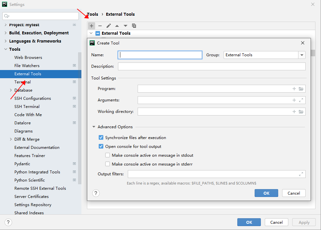
Task: Enable Make console active on message in stdout
Action: coord(108,155)
